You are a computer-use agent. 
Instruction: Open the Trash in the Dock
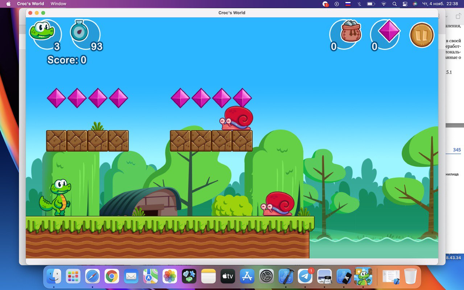[410, 277]
